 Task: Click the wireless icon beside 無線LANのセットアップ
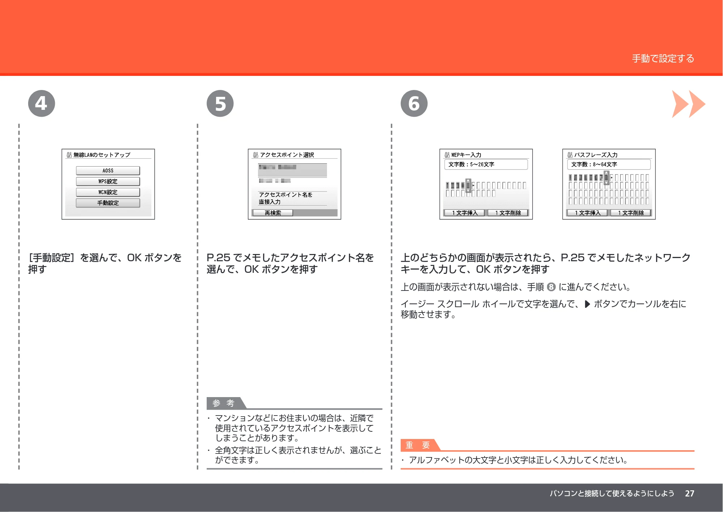69,155
